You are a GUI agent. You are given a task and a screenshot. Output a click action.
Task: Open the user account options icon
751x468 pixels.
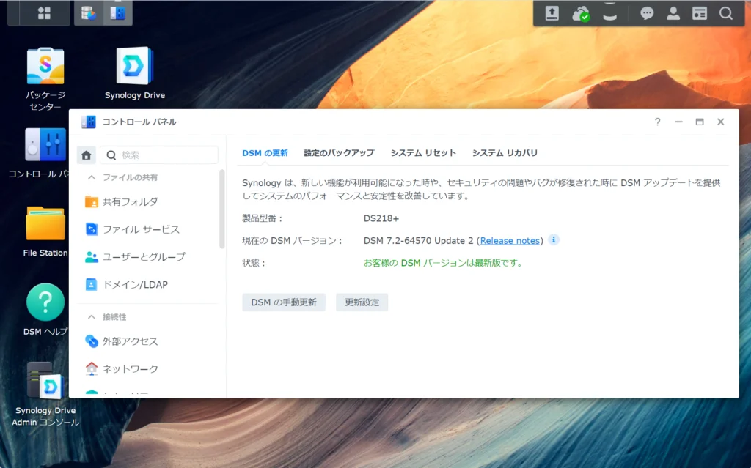click(673, 13)
